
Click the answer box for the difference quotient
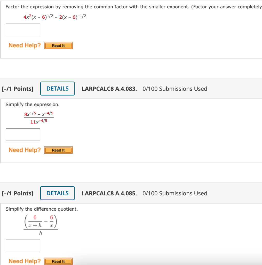click(x=23, y=246)
